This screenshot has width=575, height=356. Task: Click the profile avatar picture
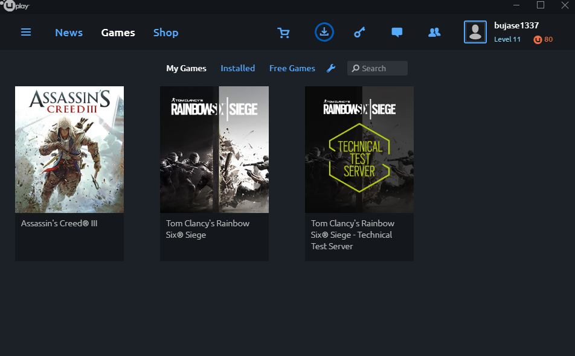(x=475, y=32)
